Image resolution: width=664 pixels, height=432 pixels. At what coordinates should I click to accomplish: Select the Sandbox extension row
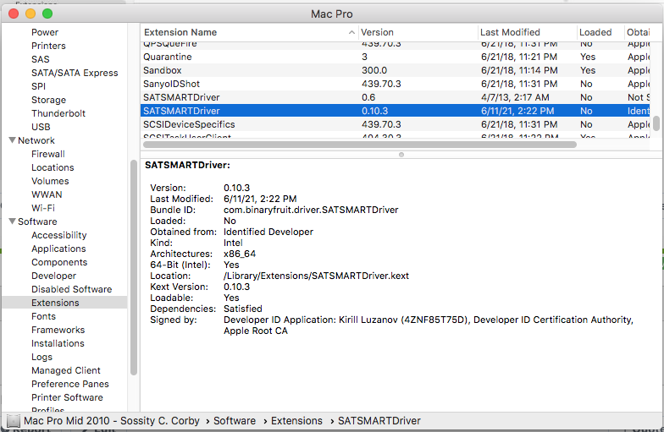coord(395,70)
